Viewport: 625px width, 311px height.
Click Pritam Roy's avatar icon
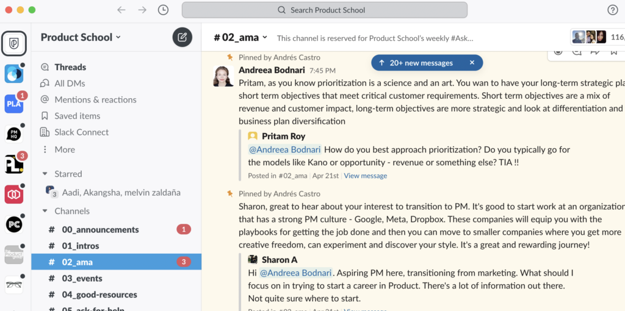tap(253, 136)
